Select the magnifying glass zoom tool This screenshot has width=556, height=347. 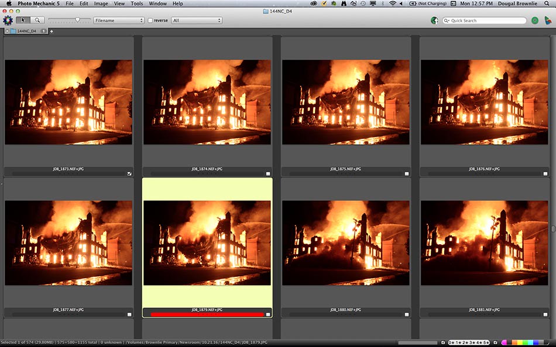37,20
